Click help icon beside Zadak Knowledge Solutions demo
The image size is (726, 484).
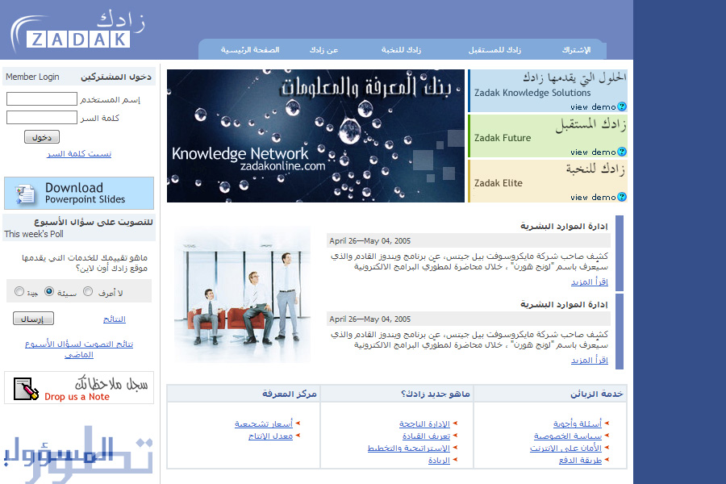(622, 106)
